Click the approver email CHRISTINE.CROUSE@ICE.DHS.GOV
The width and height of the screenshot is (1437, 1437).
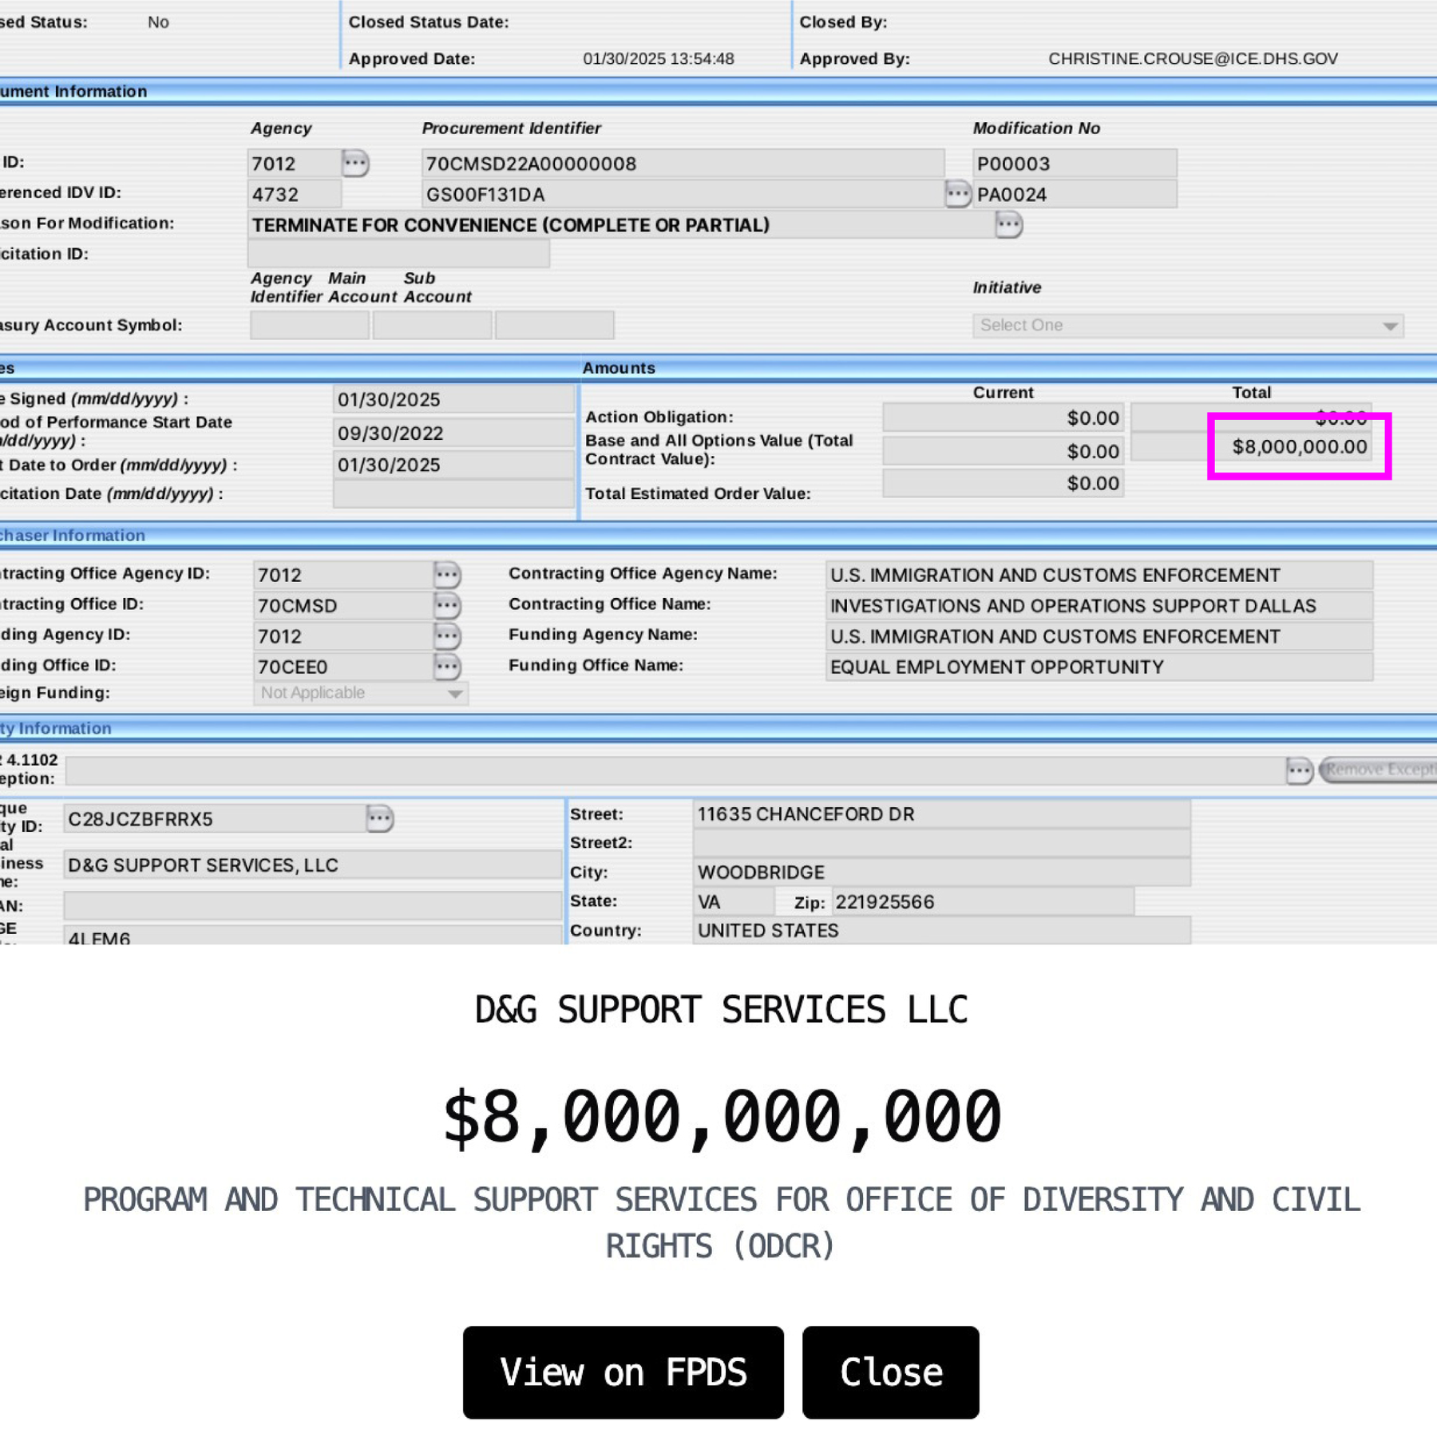pos(1193,58)
